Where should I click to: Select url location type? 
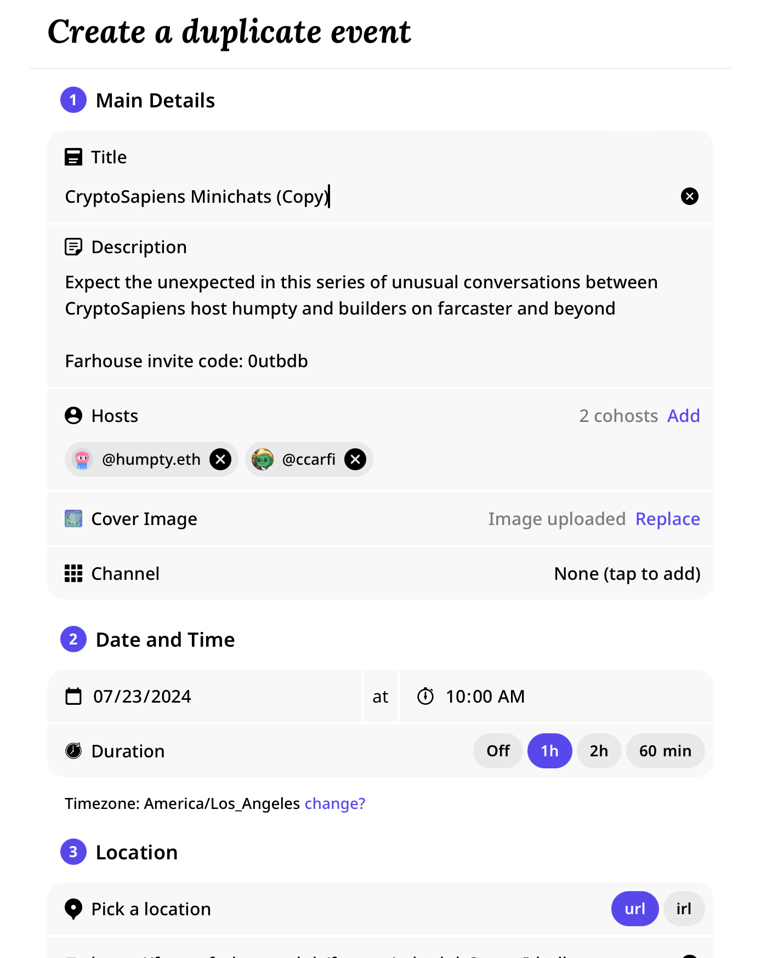(635, 909)
